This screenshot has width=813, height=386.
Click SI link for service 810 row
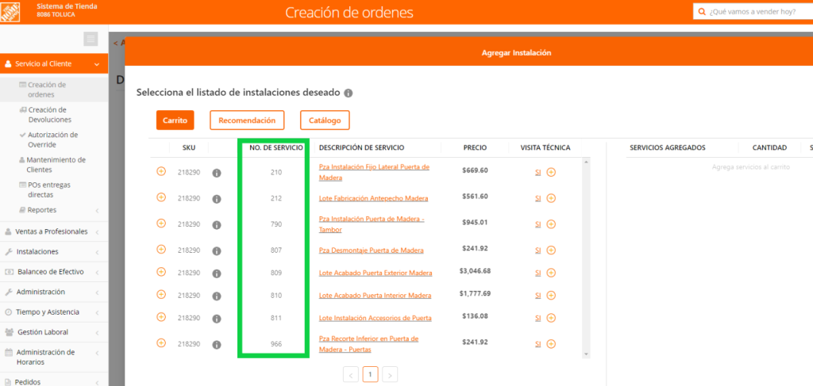pos(538,296)
